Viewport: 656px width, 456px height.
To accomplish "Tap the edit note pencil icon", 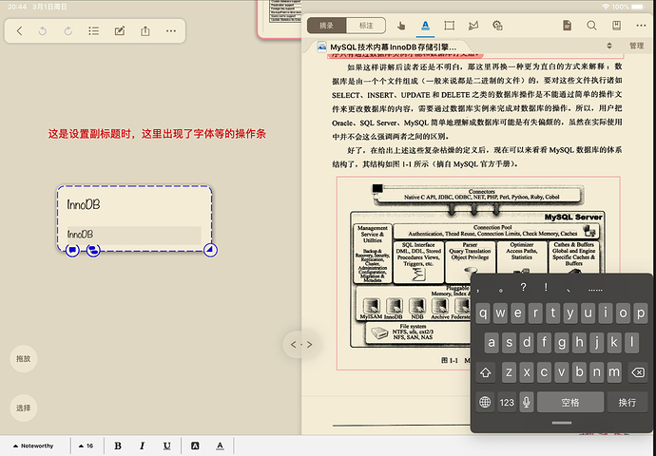I will coord(120,31).
